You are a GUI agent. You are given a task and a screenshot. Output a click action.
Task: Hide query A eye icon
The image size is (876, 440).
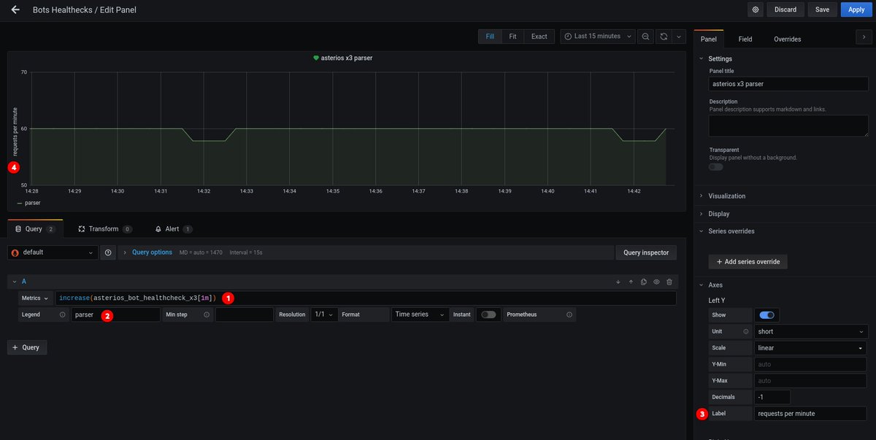tap(656, 282)
